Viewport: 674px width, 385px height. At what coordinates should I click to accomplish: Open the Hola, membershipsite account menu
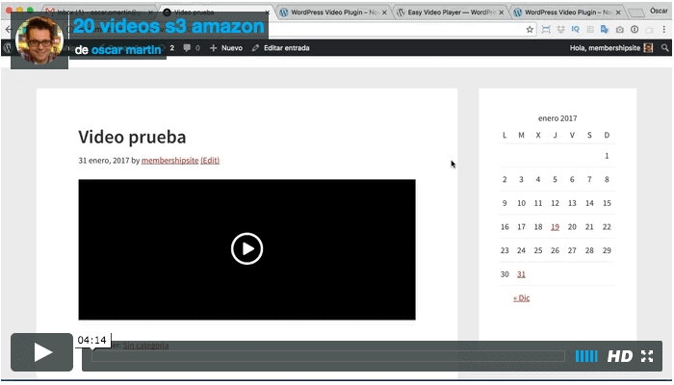[x=605, y=48]
